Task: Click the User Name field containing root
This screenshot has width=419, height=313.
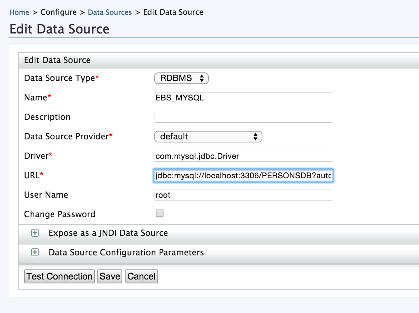Action: (243, 195)
